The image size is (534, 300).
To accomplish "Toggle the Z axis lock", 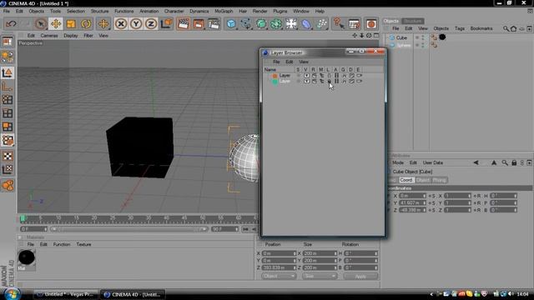I will (151, 24).
